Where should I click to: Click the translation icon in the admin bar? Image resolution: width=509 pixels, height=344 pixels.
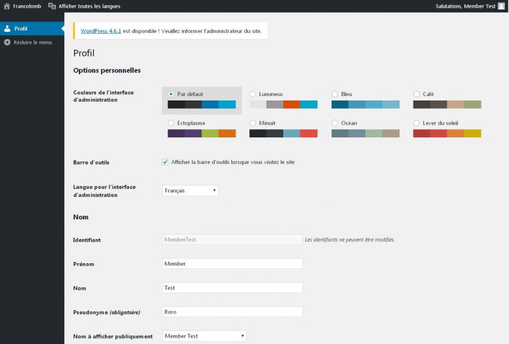click(x=52, y=6)
